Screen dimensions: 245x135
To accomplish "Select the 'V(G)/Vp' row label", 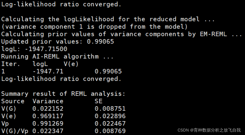I will tap(15, 131).
